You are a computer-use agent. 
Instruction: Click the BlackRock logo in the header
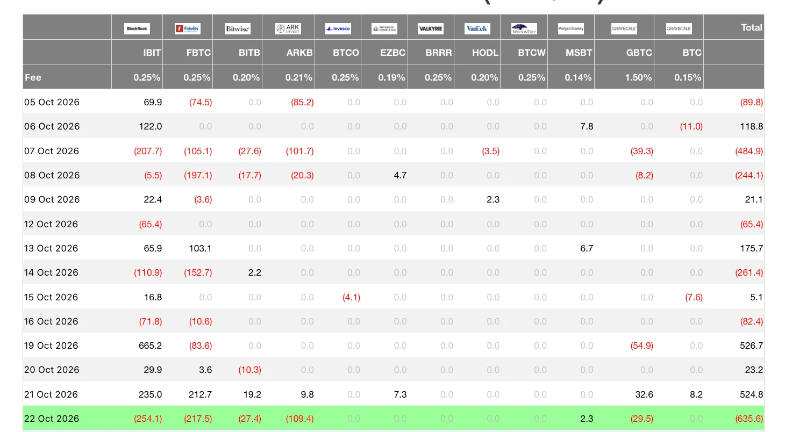137,28
